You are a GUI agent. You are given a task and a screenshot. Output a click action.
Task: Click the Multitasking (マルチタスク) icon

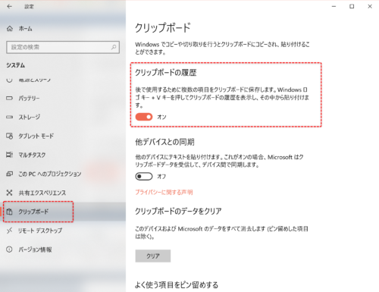coord(9,155)
